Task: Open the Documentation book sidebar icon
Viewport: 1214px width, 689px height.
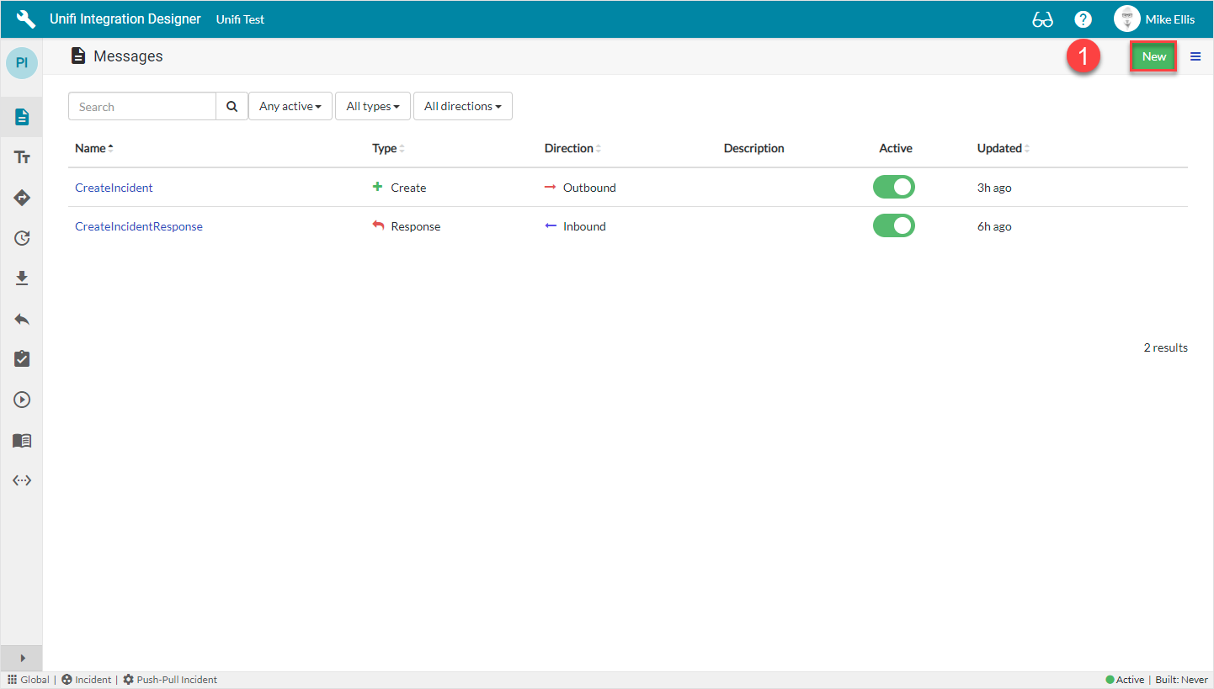Action: [x=21, y=440]
